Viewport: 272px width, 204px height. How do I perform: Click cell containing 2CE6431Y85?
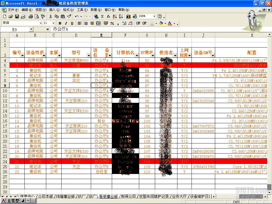(203, 167)
